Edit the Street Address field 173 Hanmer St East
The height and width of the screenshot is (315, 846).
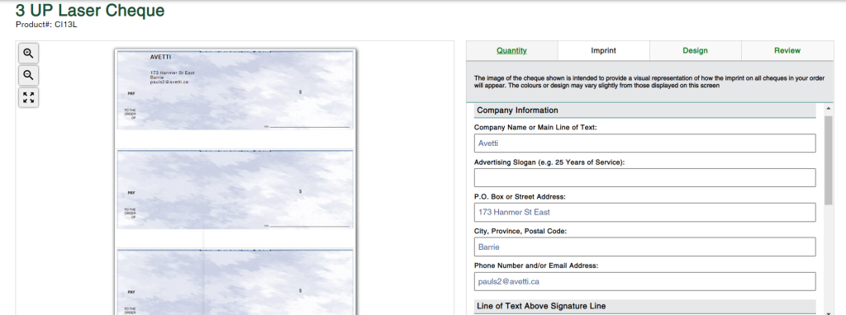644,212
